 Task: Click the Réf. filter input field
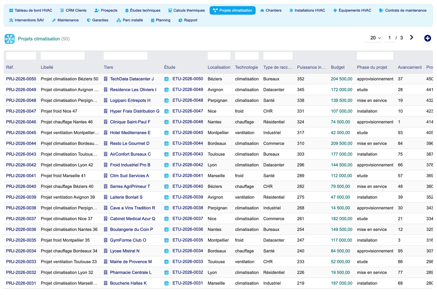coord(21,56)
